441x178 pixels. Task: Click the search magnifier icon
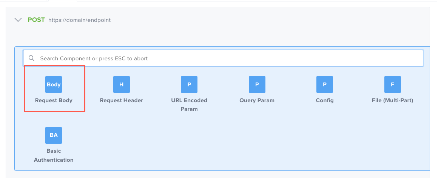(32, 58)
